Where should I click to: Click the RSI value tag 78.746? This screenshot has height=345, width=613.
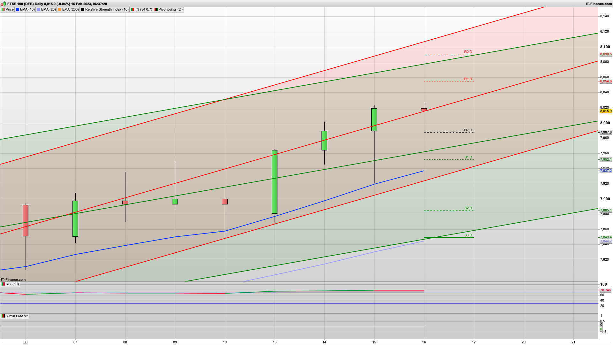point(605,290)
